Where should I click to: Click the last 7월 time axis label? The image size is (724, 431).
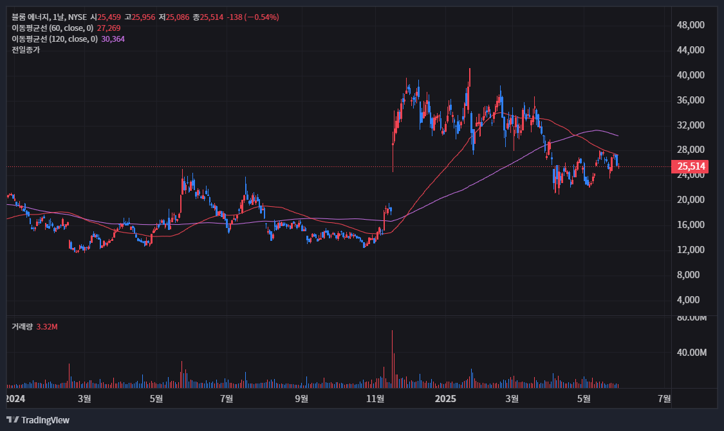pyautogui.click(x=664, y=399)
